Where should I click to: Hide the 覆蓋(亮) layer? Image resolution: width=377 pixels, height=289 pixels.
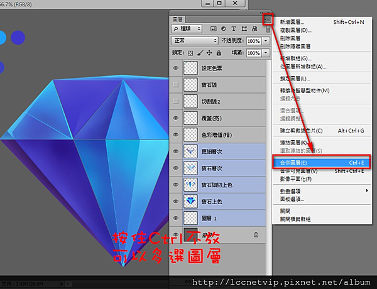pyautogui.click(x=176, y=118)
